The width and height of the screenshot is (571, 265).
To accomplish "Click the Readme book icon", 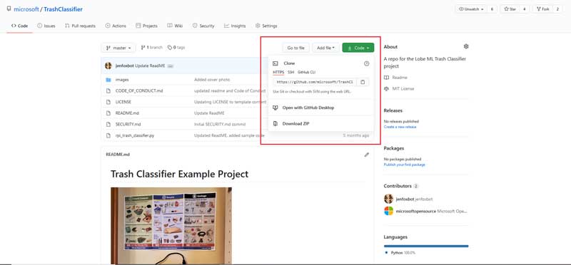I will coord(386,78).
